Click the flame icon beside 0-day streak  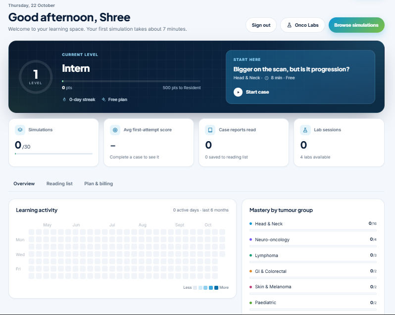tap(64, 100)
